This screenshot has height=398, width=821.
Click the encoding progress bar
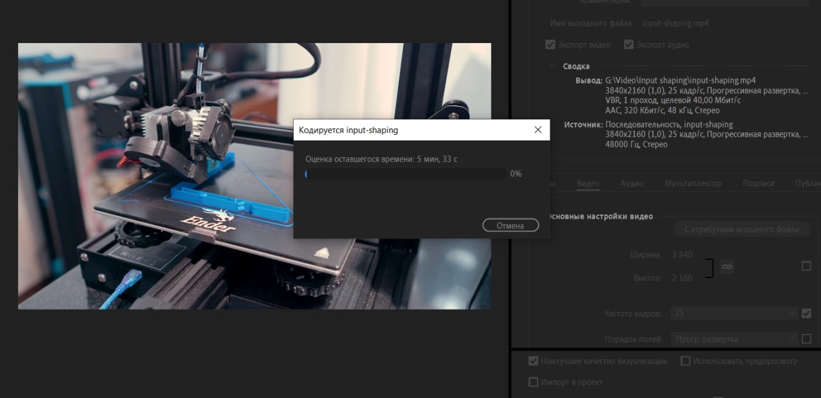click(x=405, y=174)
